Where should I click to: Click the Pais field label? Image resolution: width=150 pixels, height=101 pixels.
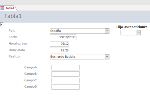[12, 30]
